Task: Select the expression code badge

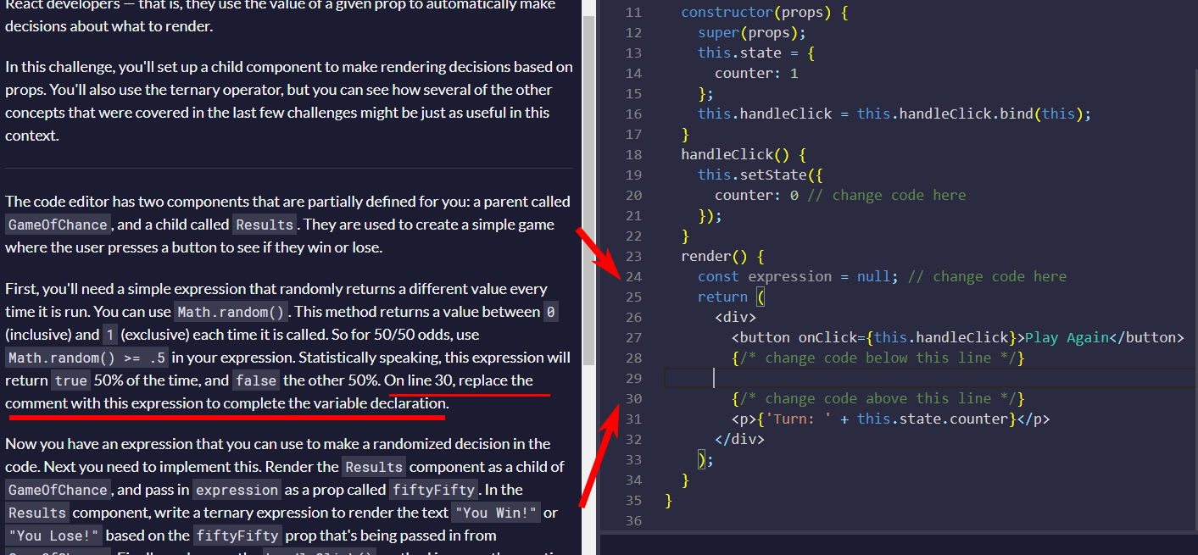Action: (x=237, y=490)
